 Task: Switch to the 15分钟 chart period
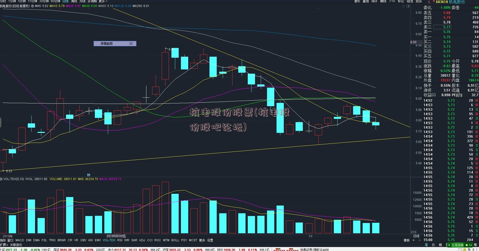(33, 1)
